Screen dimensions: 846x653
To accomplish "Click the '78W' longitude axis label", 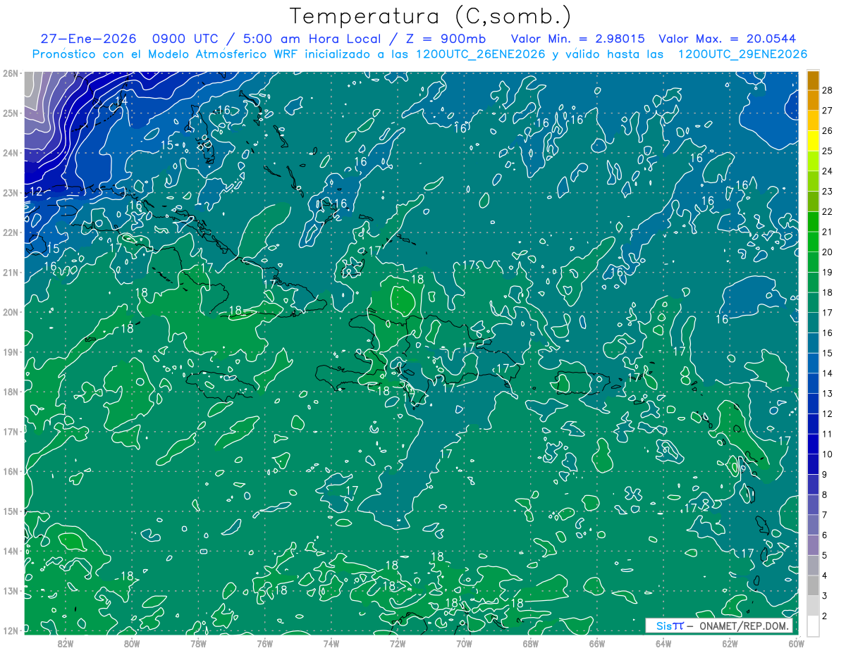I will pos(198,643).
